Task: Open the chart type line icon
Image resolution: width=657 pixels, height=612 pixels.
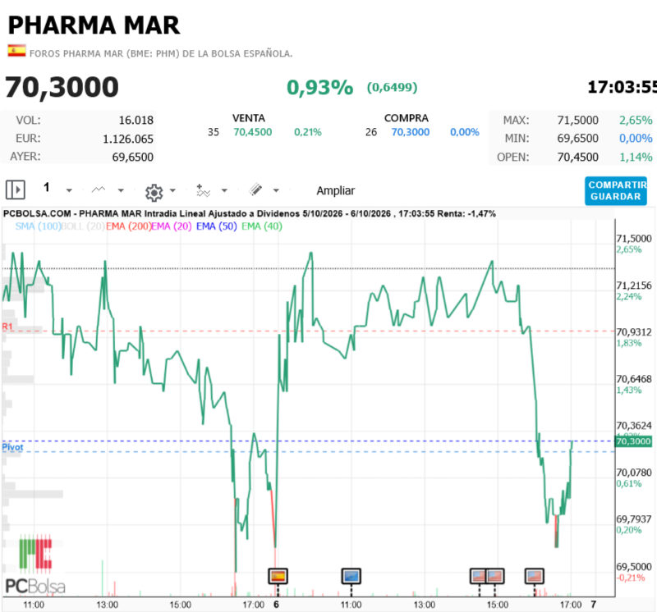Action: tap(99, 190)
